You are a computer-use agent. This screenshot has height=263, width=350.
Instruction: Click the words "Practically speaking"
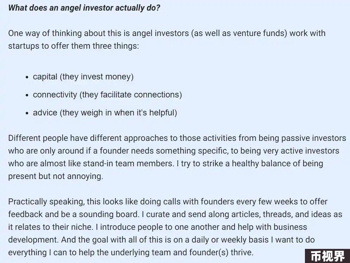(46, 202)
